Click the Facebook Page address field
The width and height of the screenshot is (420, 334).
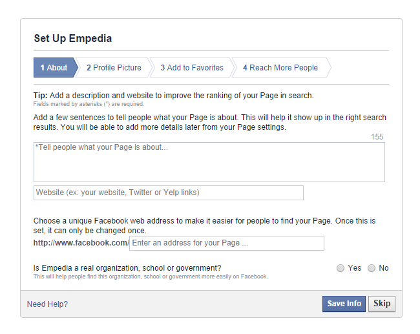(x=227, y=243)
